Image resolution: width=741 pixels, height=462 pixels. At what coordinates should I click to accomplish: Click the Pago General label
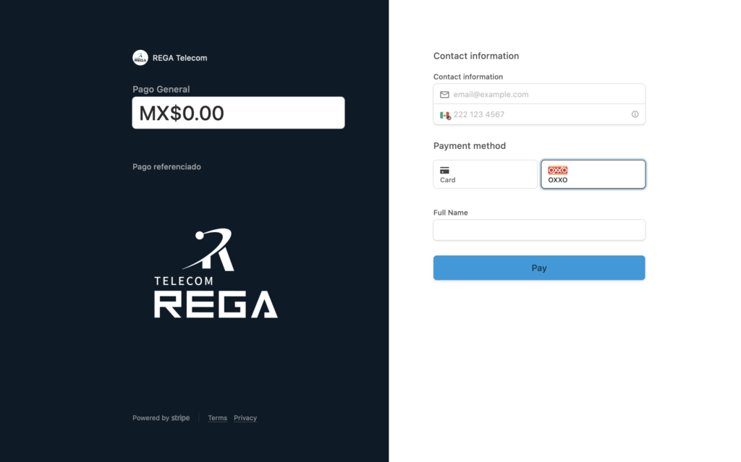point(161,89)
